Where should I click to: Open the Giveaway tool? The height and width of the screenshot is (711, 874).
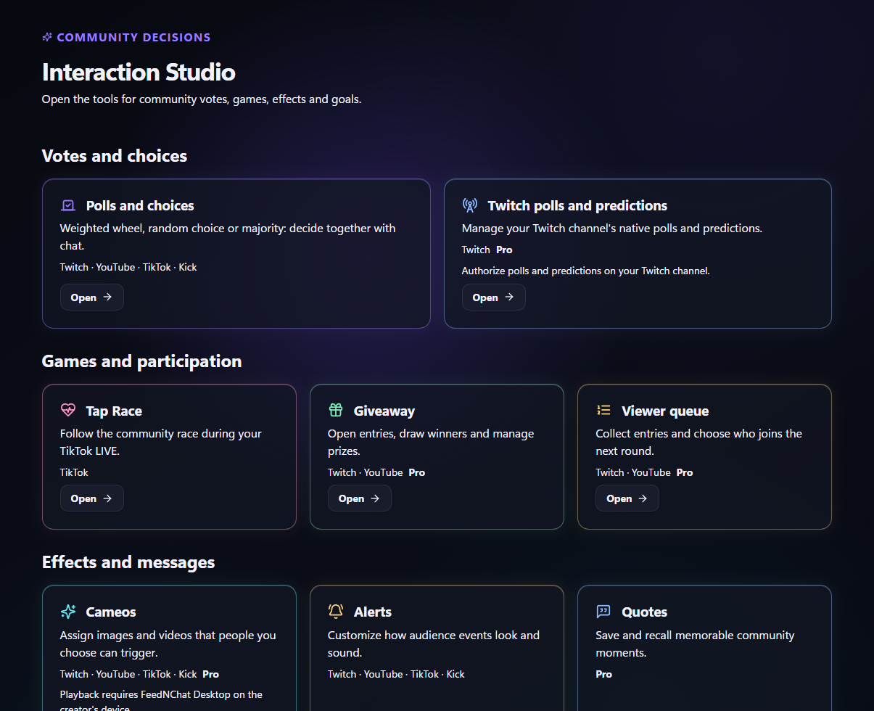click(360, 498)
